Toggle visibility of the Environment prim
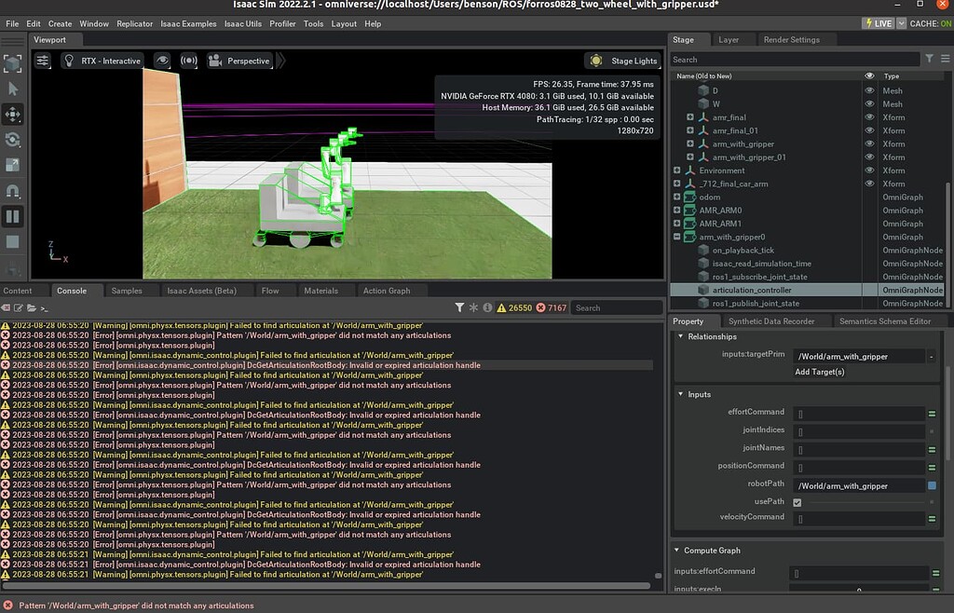 click(870, 170)
